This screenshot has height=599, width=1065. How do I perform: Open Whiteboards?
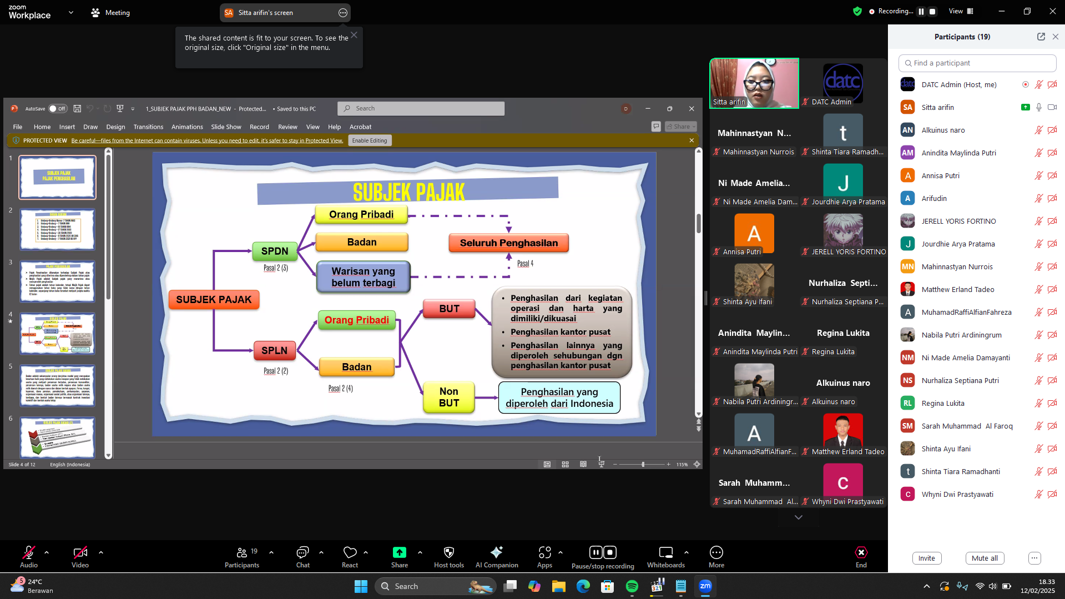665,552
